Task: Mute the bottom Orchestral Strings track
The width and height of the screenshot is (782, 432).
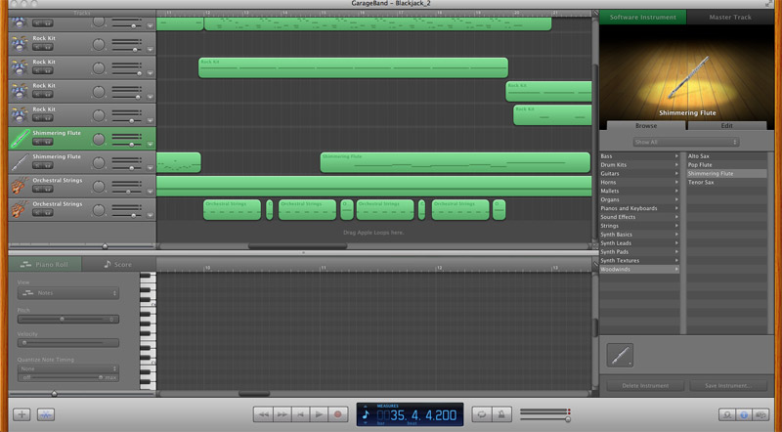Action: tap(37, 213)
